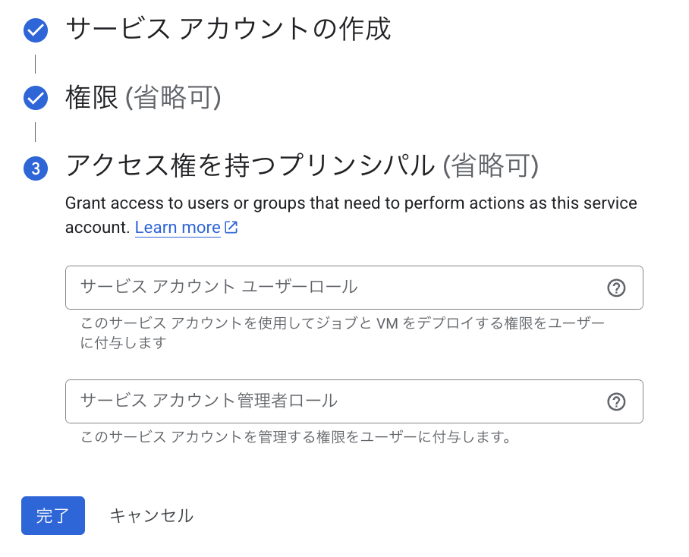Focus the サービス アカウント ユーザーロール input
The width and height of the screenshot is (689, 557).
(x=334, y=288)
